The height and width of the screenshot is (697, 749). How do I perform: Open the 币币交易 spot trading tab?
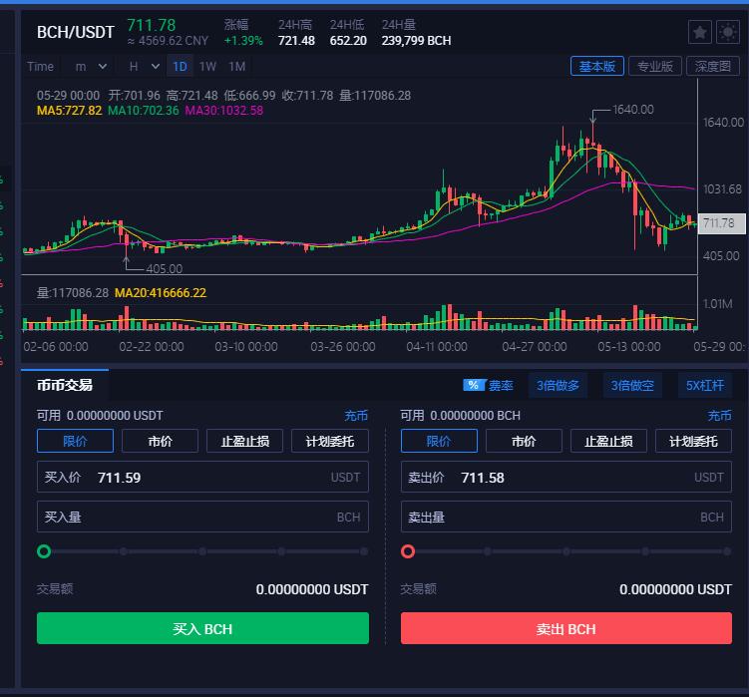pyautogui.click(x=65, y=385)
